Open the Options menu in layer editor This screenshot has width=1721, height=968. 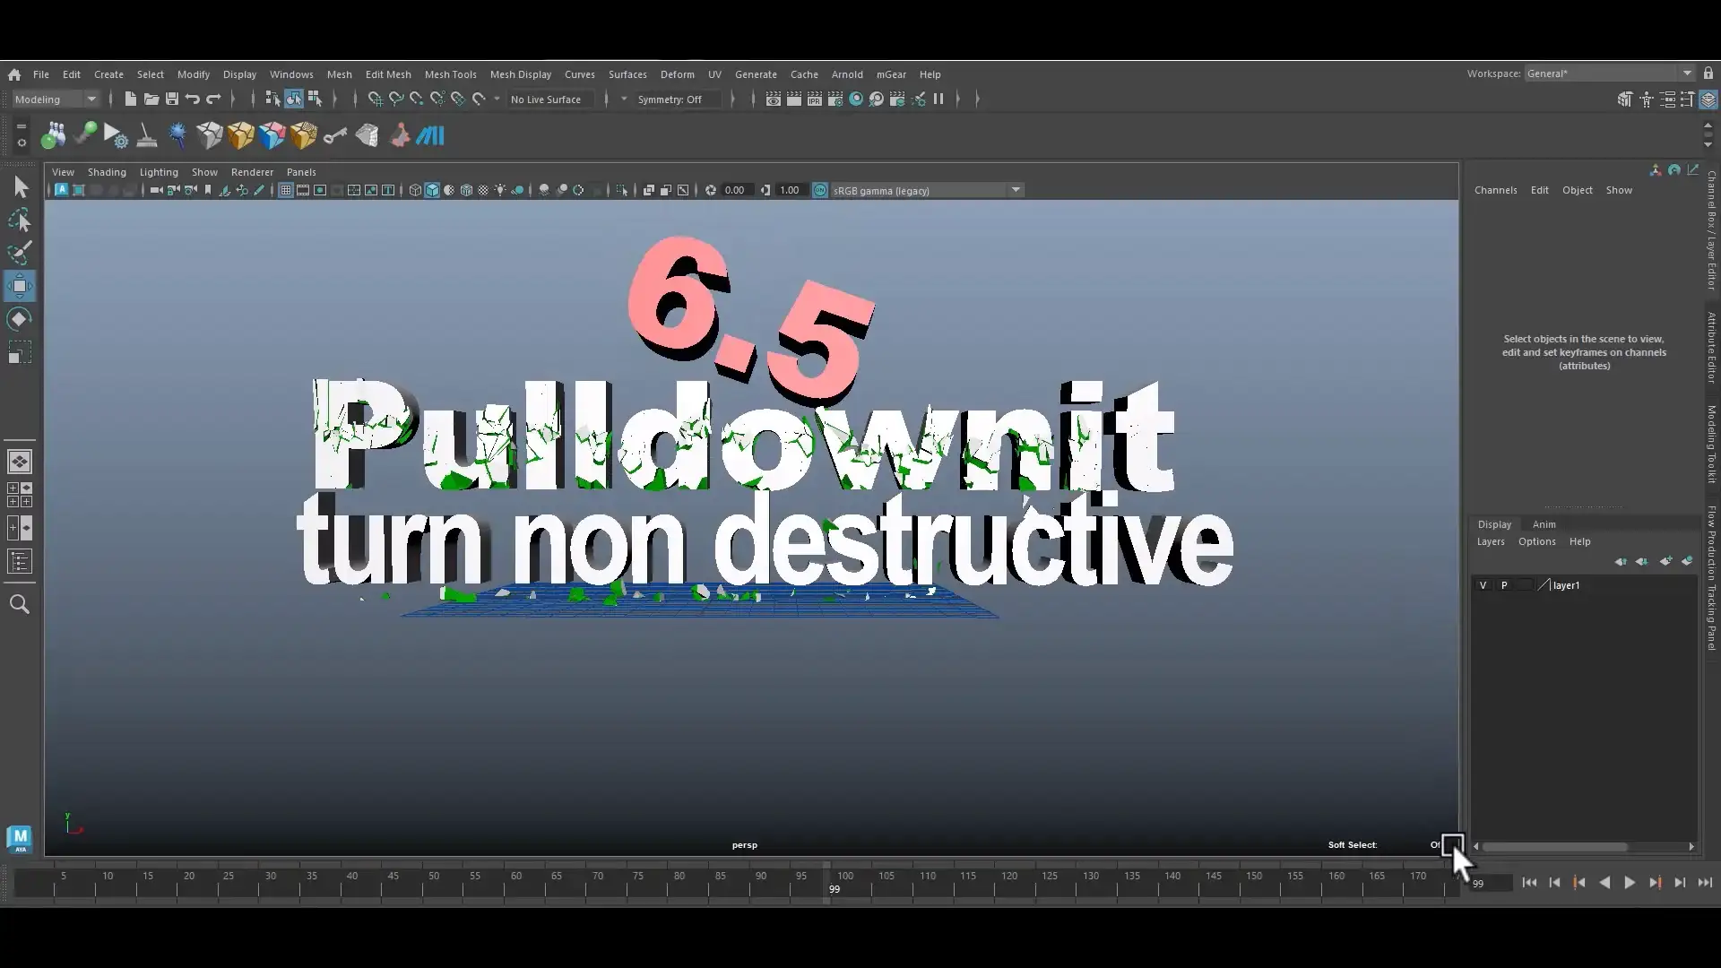1536,541
